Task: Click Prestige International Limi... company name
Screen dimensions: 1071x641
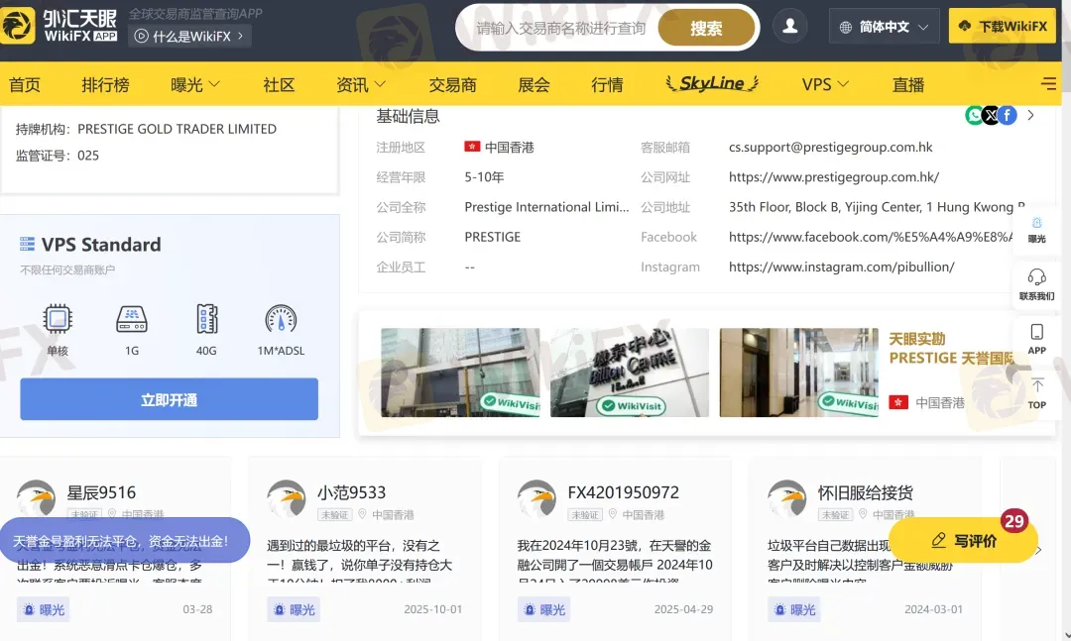Action: (x=546, y=207)
